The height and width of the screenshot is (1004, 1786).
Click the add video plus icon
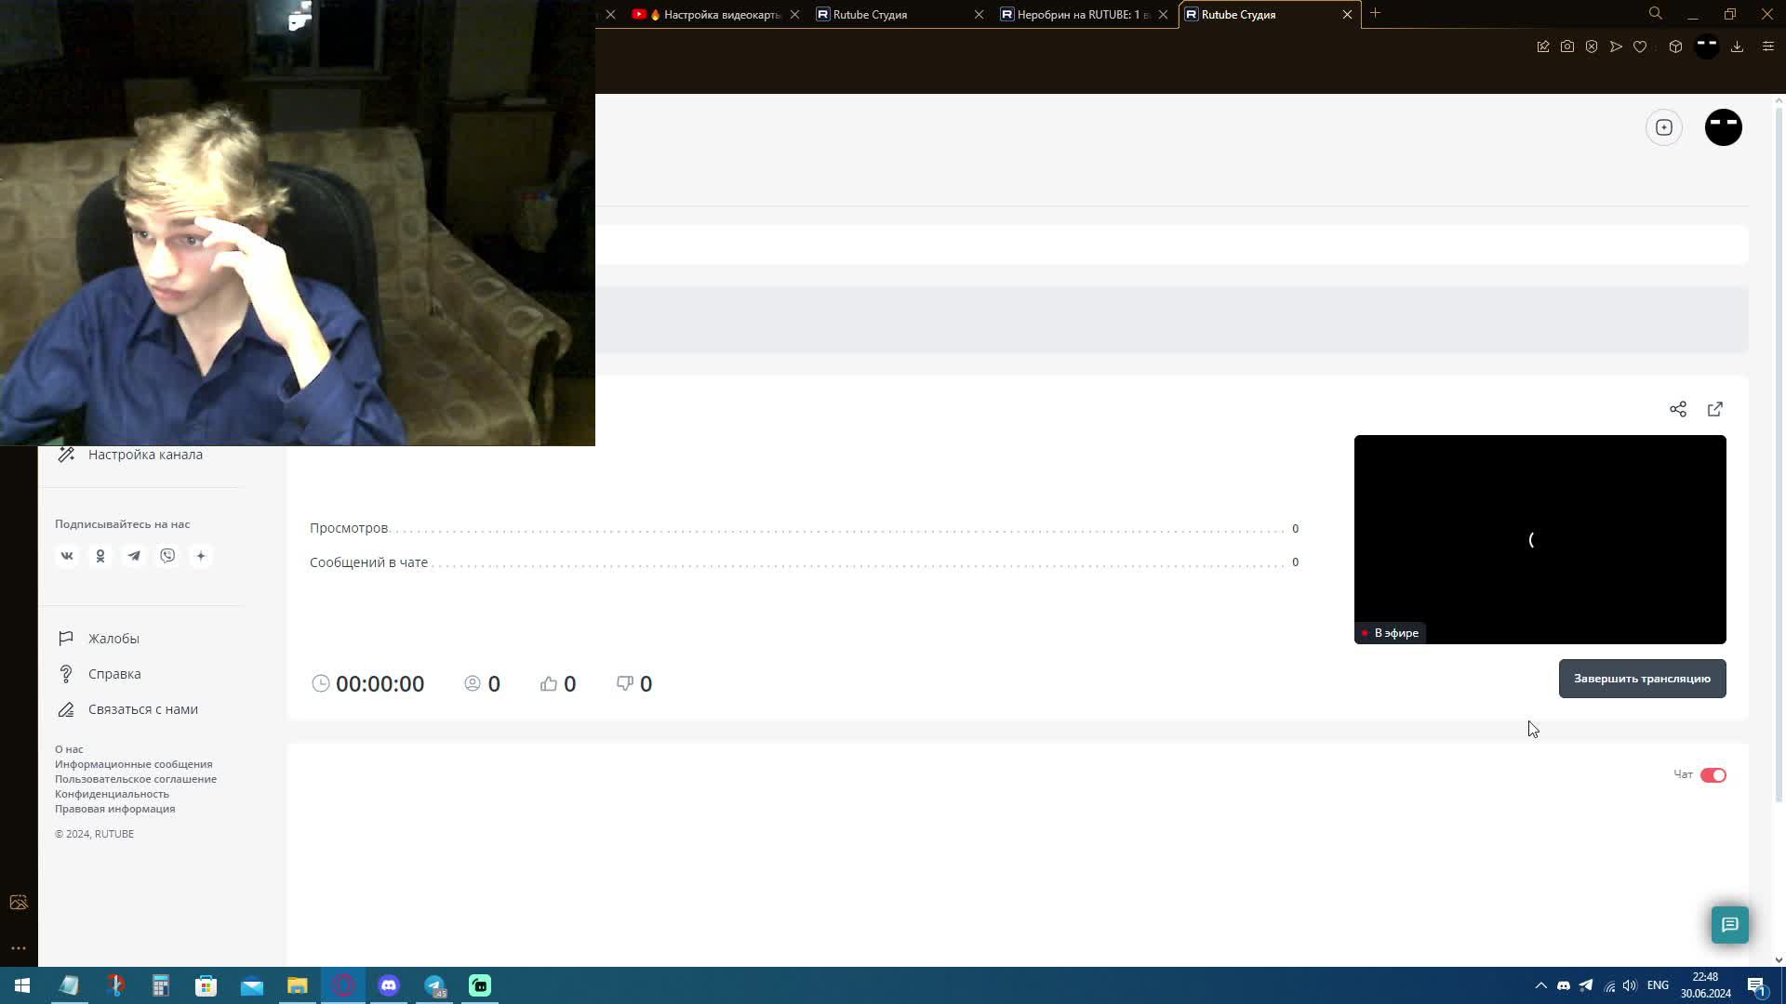1663,127
